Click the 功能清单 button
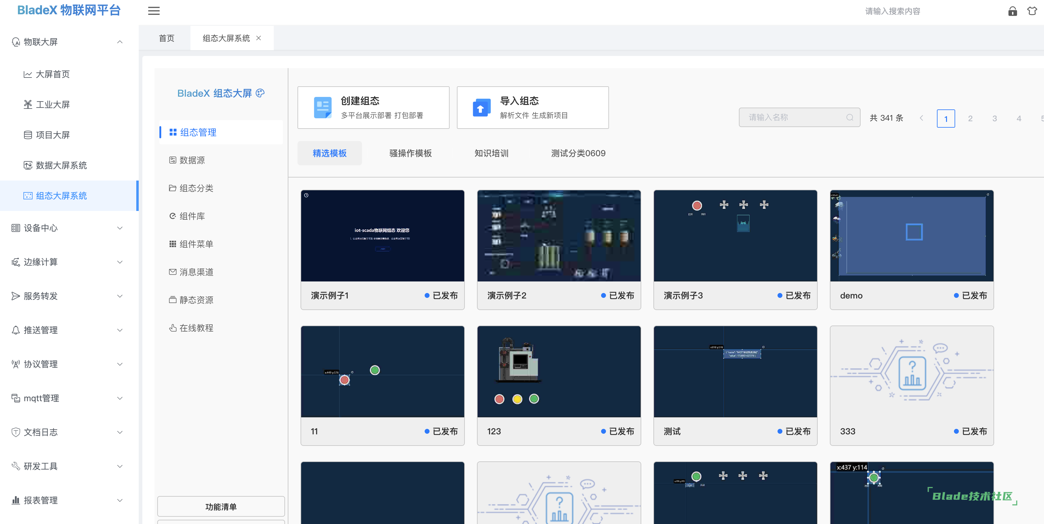This screenshot has height=524, width=1044. point(221,506)
